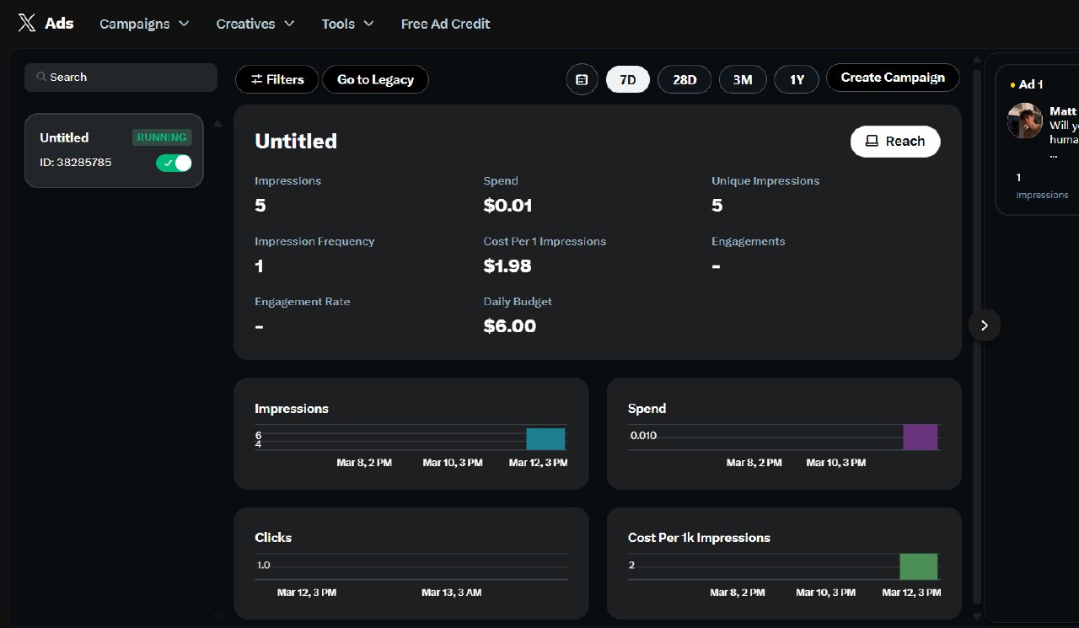Click the $1.98 cost value
The height and width of the screenshot is (628, 1079).
click(507, 266)
